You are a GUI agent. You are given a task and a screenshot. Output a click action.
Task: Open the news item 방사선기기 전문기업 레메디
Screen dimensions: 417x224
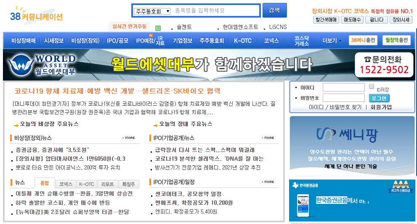tap(208, 167)
